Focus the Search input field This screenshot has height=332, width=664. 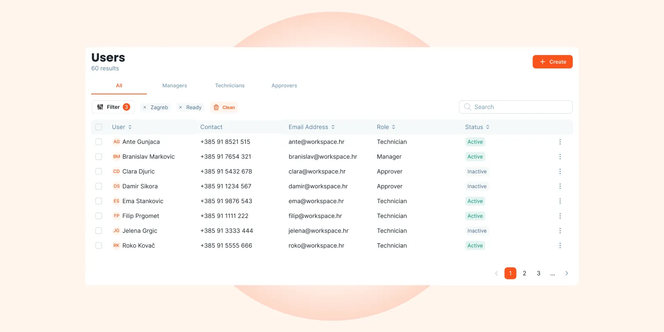click(516, 107)
